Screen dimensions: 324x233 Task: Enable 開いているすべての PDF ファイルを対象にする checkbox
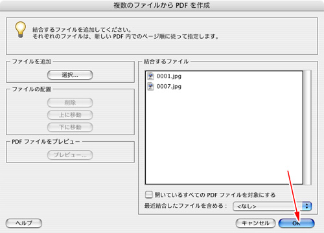coord(149,194)
